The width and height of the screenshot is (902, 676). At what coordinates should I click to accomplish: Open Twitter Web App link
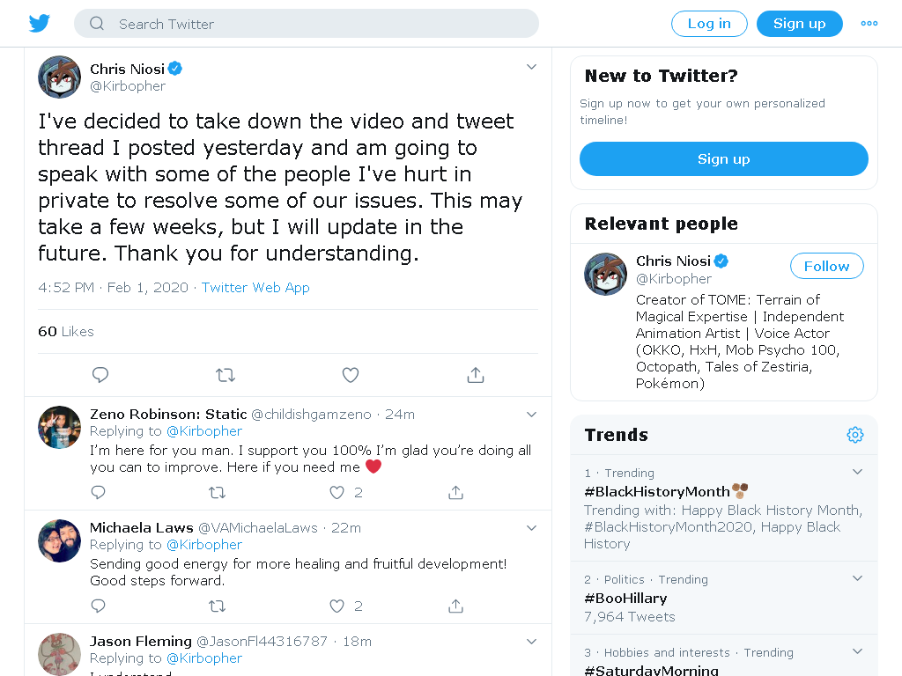pos(255,288)
